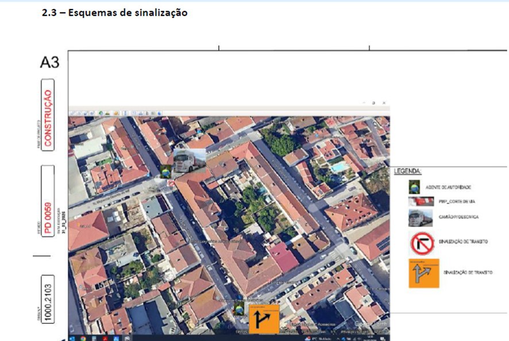Click the weather widget in the system tray

click(318, 338)
